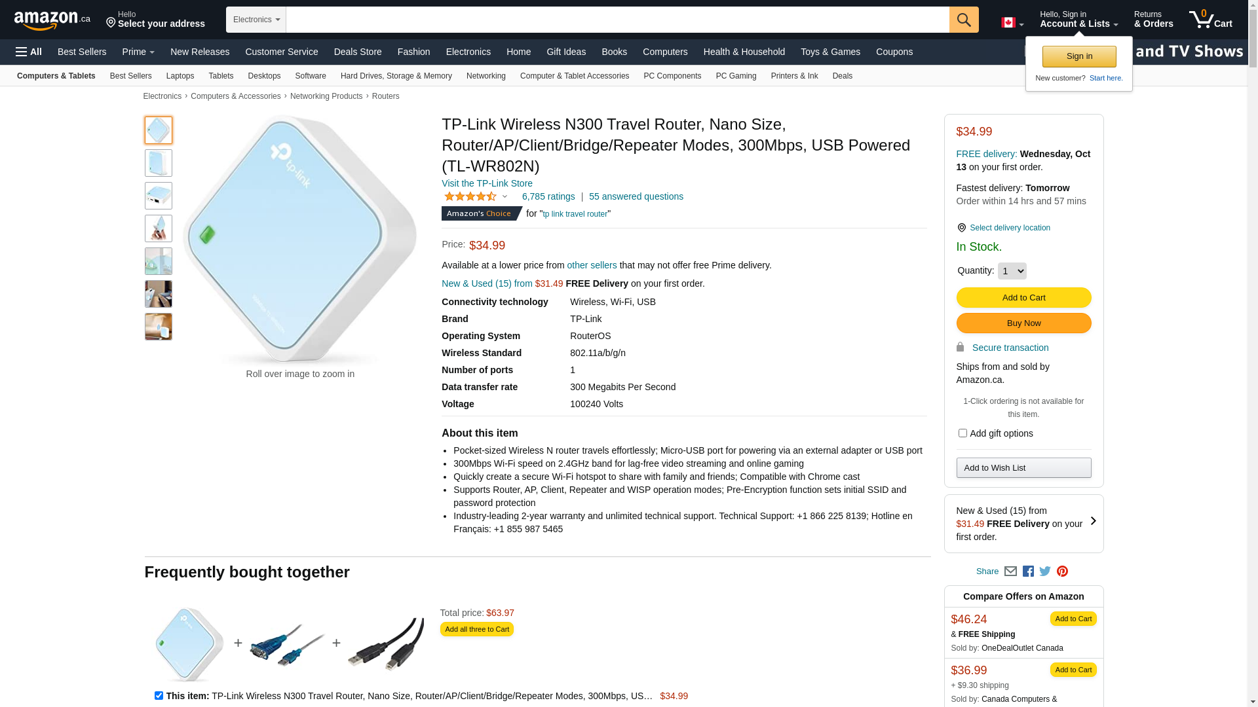Open the All hamburger menu
This screenshot has height=707, width=1258.
29,52
